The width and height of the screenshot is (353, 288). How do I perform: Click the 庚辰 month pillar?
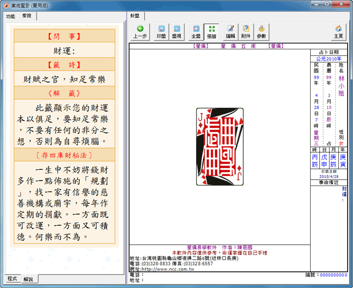[x=333, y=161]
